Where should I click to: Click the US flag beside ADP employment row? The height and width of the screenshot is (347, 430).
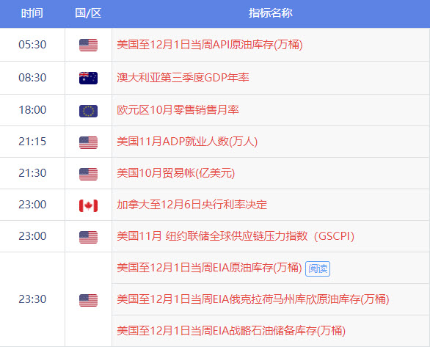click(88, 142)
